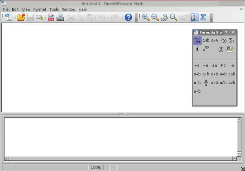Click the Zoom In magnifier icon
245x171 pixels.
click(x=146, y=17)
